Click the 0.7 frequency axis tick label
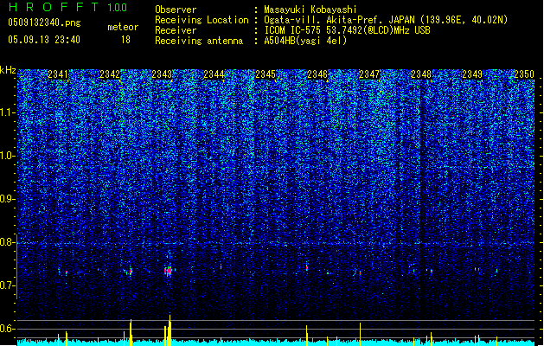Image resolution: width=544 pixels, height=346 pixels. pos(8,285)
